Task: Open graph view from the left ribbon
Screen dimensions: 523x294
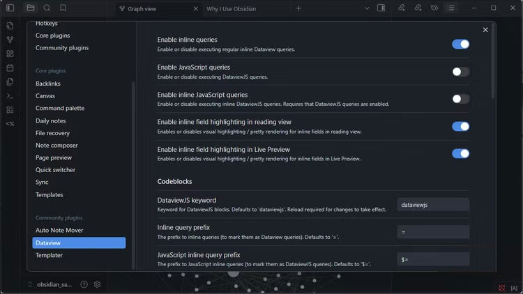Action: [x=10, y=40]
